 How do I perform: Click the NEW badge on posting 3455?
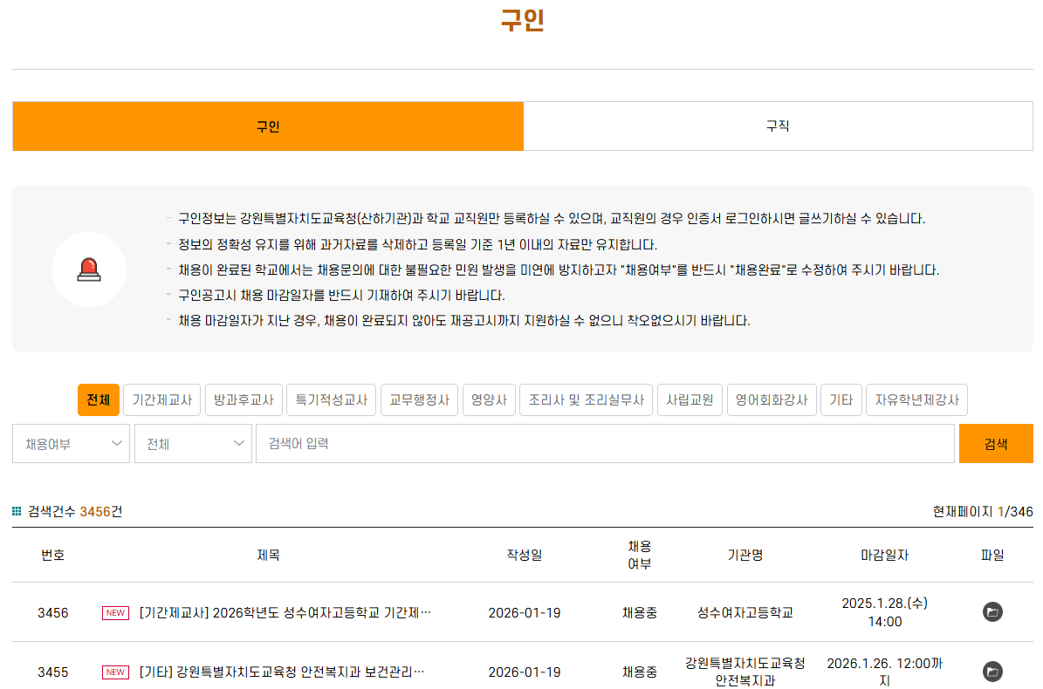(114, 672)
